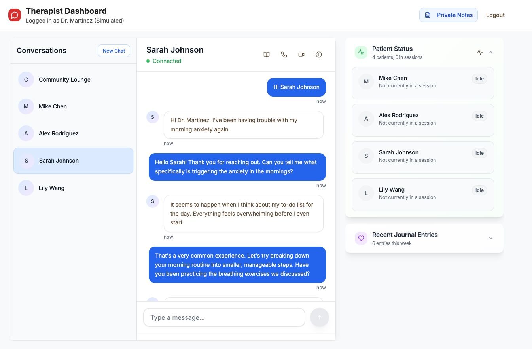Click the Community Lounge avatar C
The height and width of the screenshot is (349, 532).
click(x=26, y=80)
